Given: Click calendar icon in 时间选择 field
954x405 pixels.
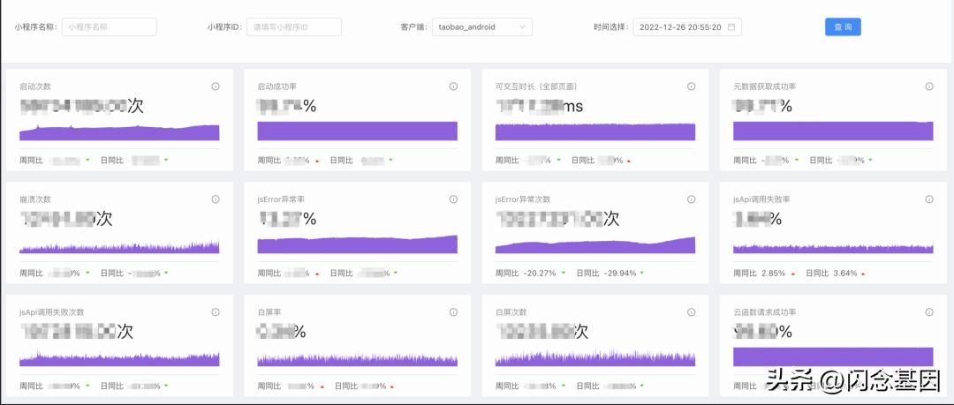Looking at the screenshot, I should tap(731, 27).
